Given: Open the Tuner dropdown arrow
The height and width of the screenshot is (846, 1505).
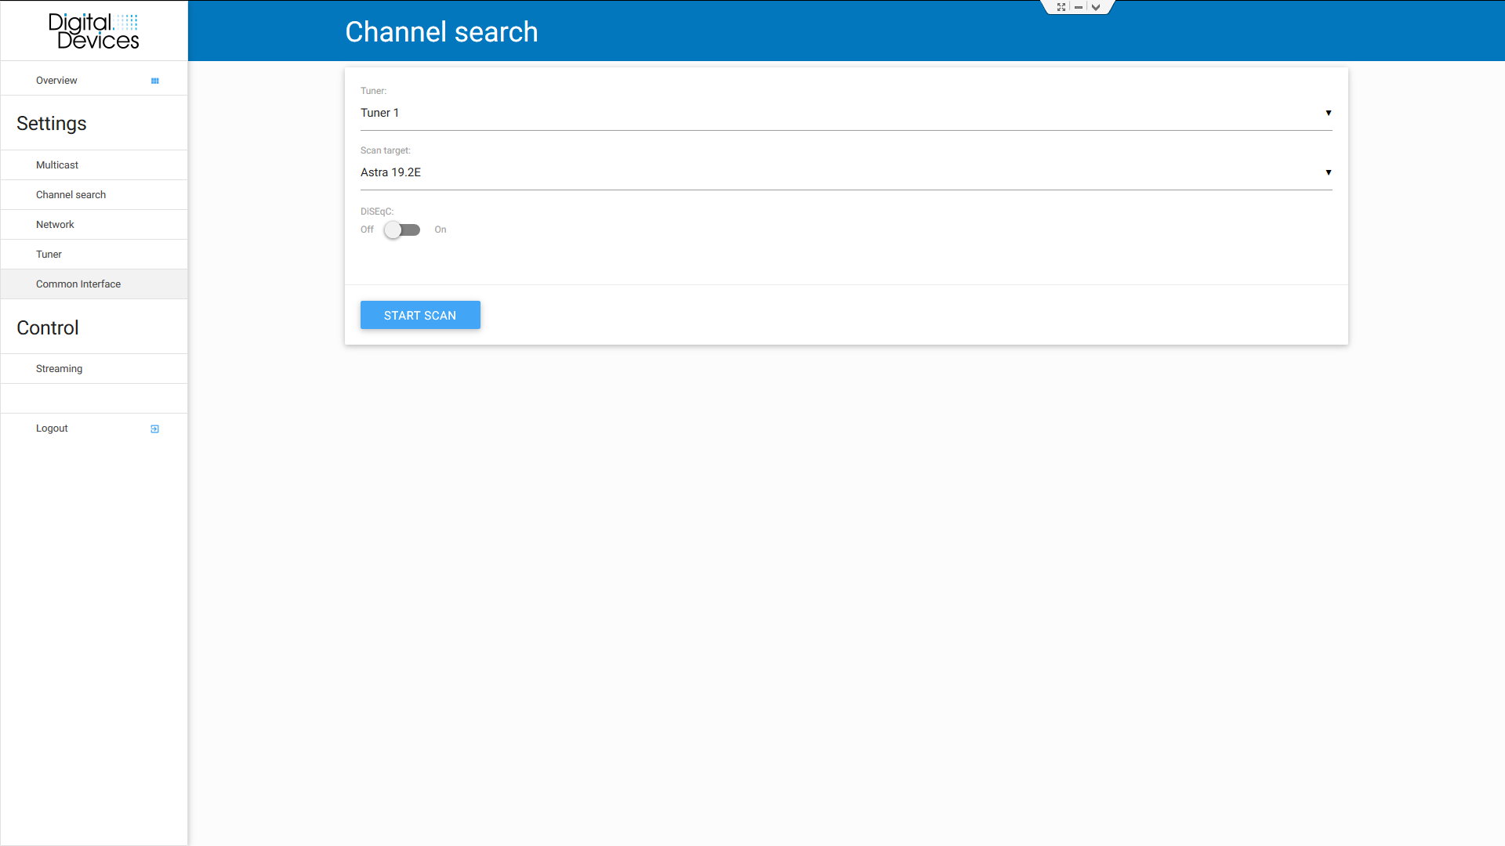Looking at the screenshot, I should tap(1328, 113).
